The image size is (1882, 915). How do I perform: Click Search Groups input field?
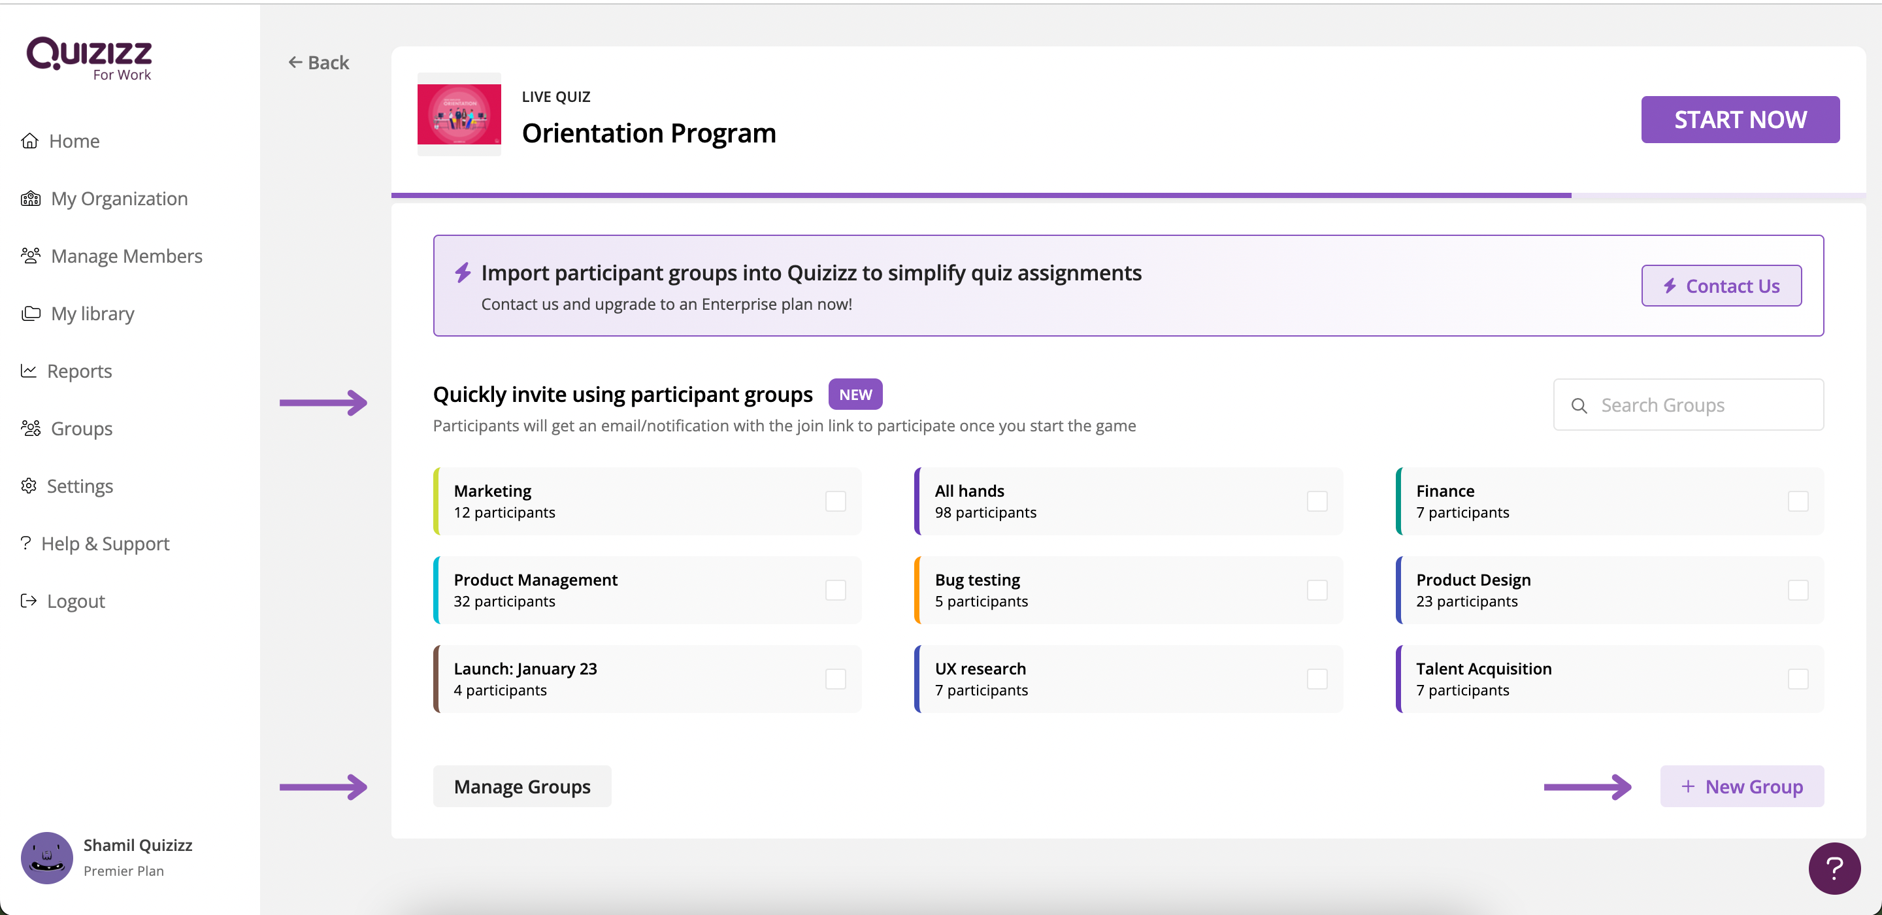tap(1690, 405)
